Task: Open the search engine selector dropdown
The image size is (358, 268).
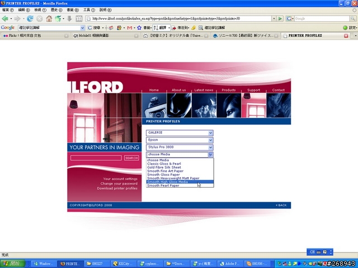Action: 290,18
